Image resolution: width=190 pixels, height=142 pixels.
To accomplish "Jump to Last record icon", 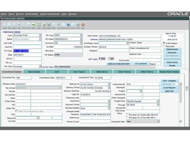I will tap(39, 25).
